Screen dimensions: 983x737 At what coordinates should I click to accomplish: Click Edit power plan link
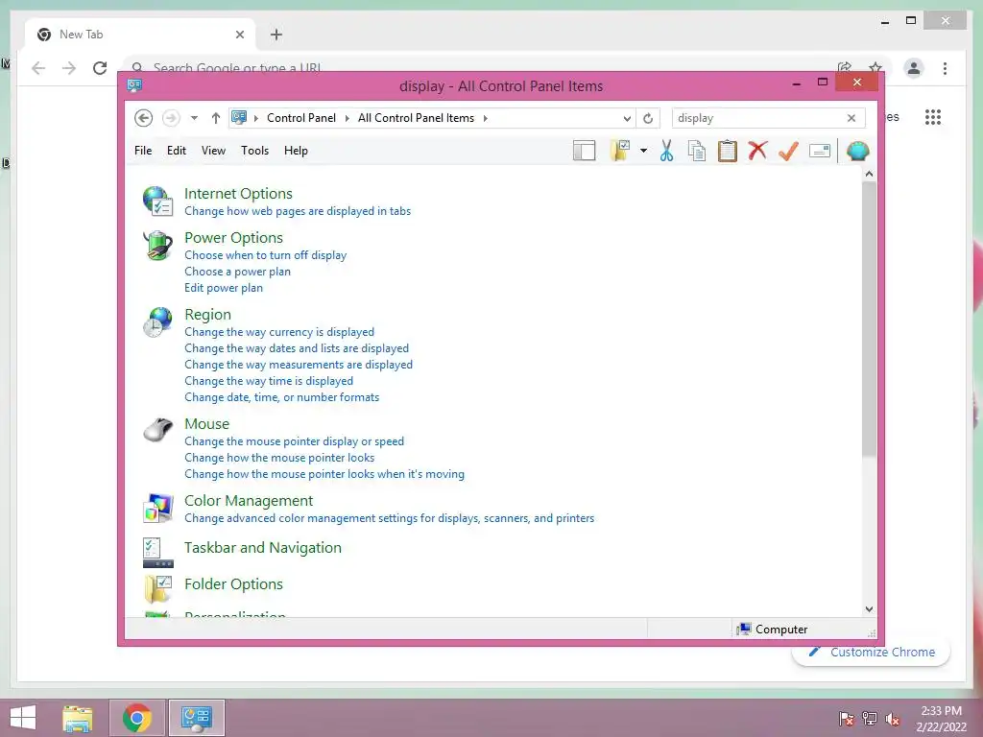pos(224,288)
